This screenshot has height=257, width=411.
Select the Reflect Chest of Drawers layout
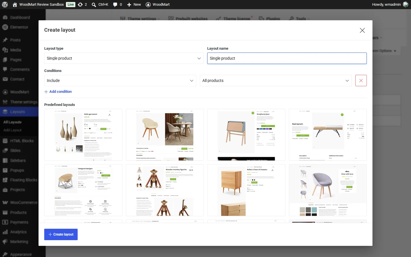point(246,190)
